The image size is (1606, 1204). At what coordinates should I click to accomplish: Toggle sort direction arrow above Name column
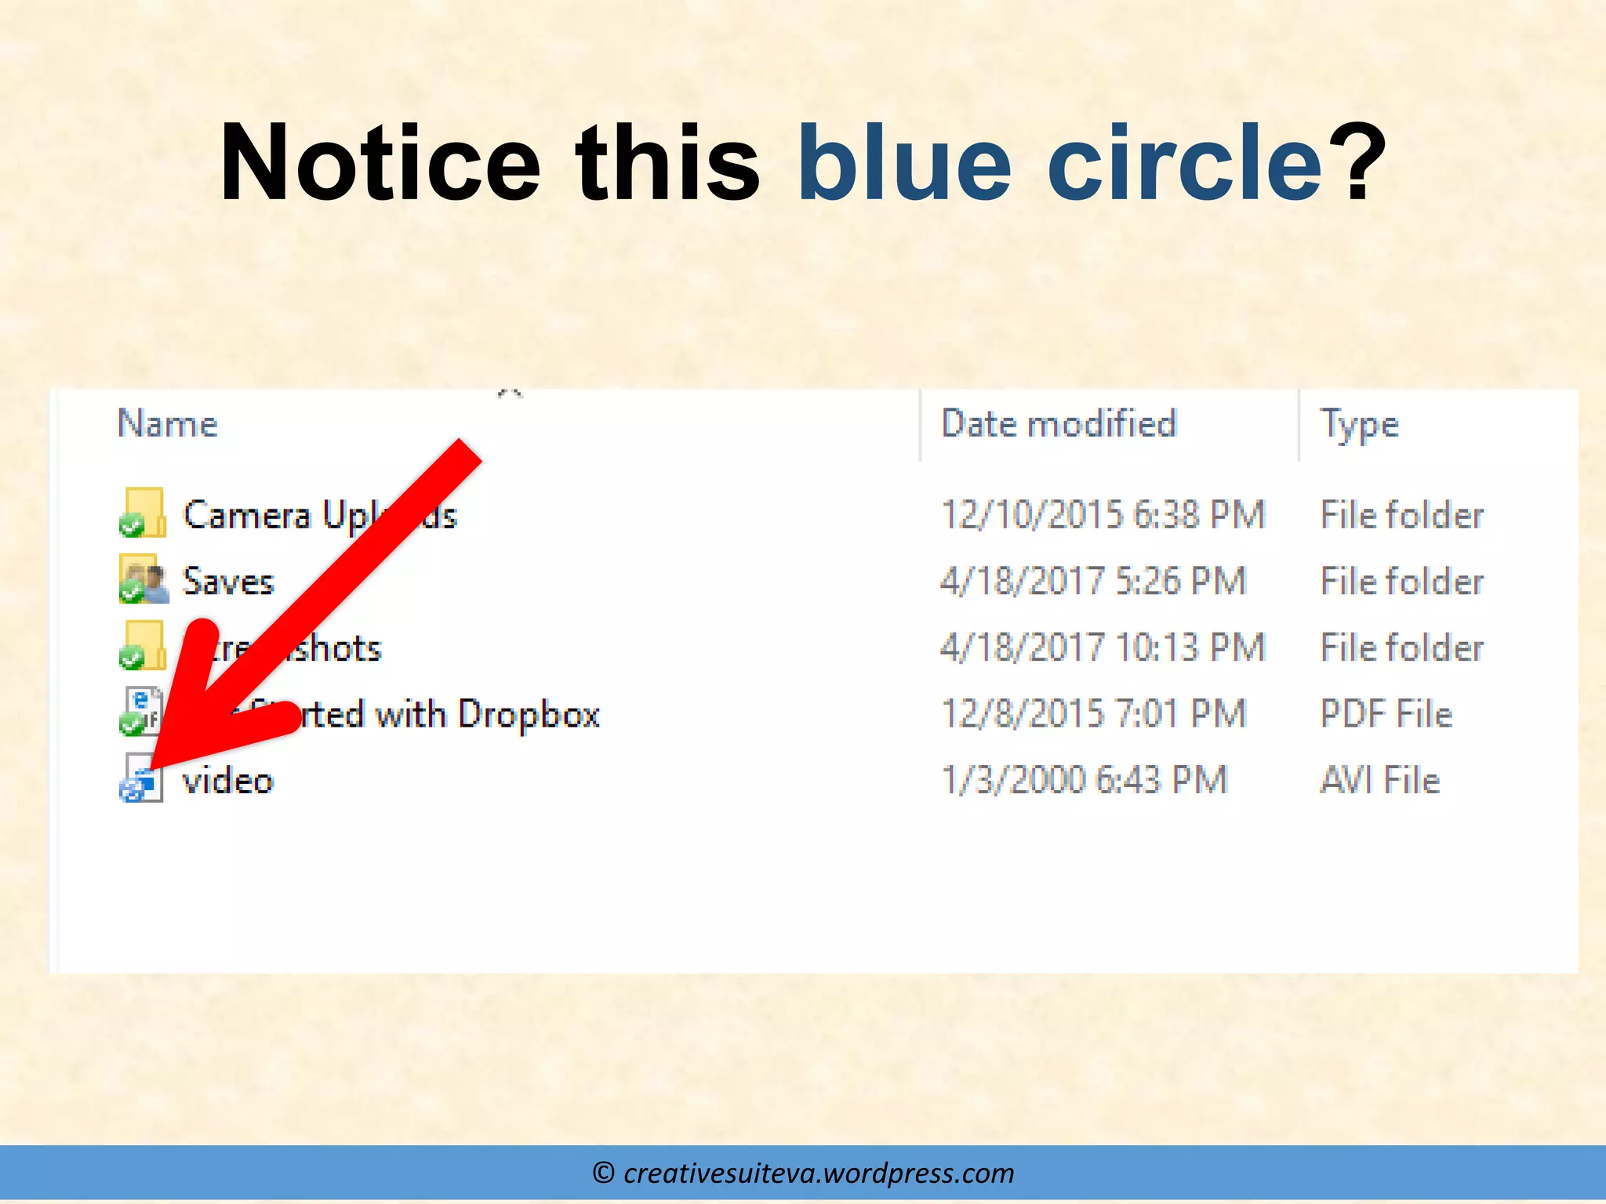click(x=511, y=394)
